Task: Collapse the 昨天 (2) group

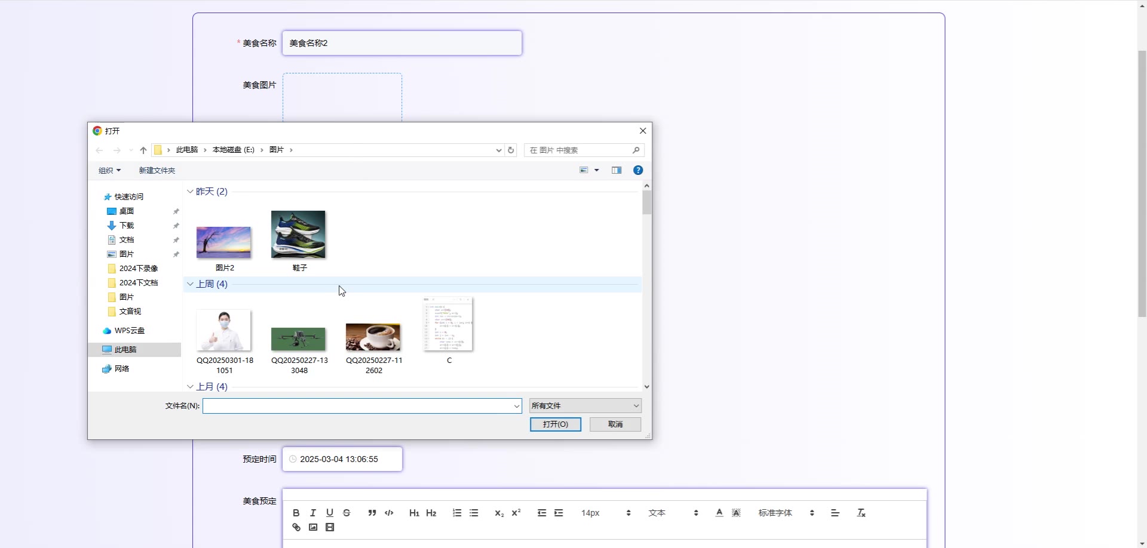Action: (x=190, y=192)
